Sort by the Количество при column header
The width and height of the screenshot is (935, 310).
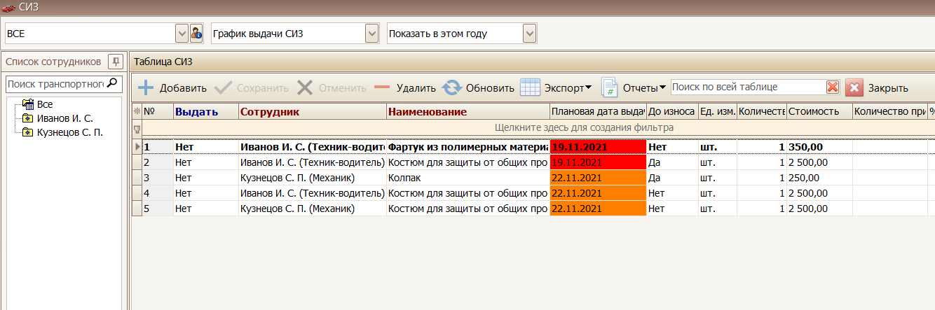890,111
